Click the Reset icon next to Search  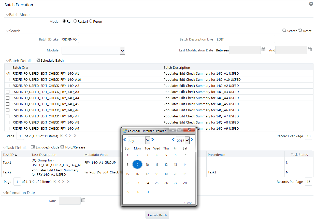(x=301, y=31)
